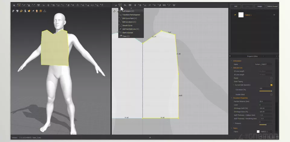Click the up arrow at bottom status bar
The width and height of the screenshot is (290, 142).
pyautogui.click(x=150, y=137)
